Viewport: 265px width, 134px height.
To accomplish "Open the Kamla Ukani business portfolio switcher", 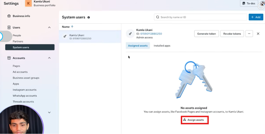I will 40,3.
